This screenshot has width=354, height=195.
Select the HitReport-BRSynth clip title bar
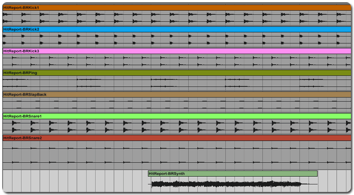pos(233,174)
